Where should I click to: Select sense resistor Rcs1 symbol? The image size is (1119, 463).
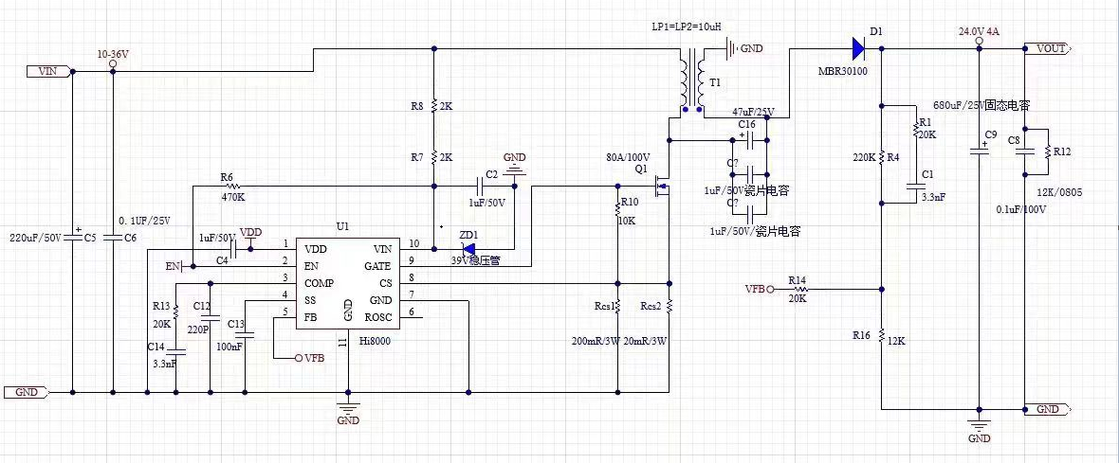(618, 308)
